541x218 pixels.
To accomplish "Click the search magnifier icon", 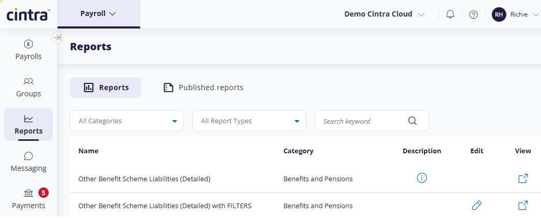I will tap(412, 121).
